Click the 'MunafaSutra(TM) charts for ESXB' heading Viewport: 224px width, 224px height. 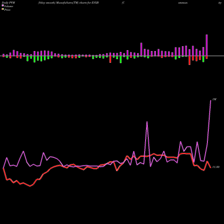click(78, 3)
